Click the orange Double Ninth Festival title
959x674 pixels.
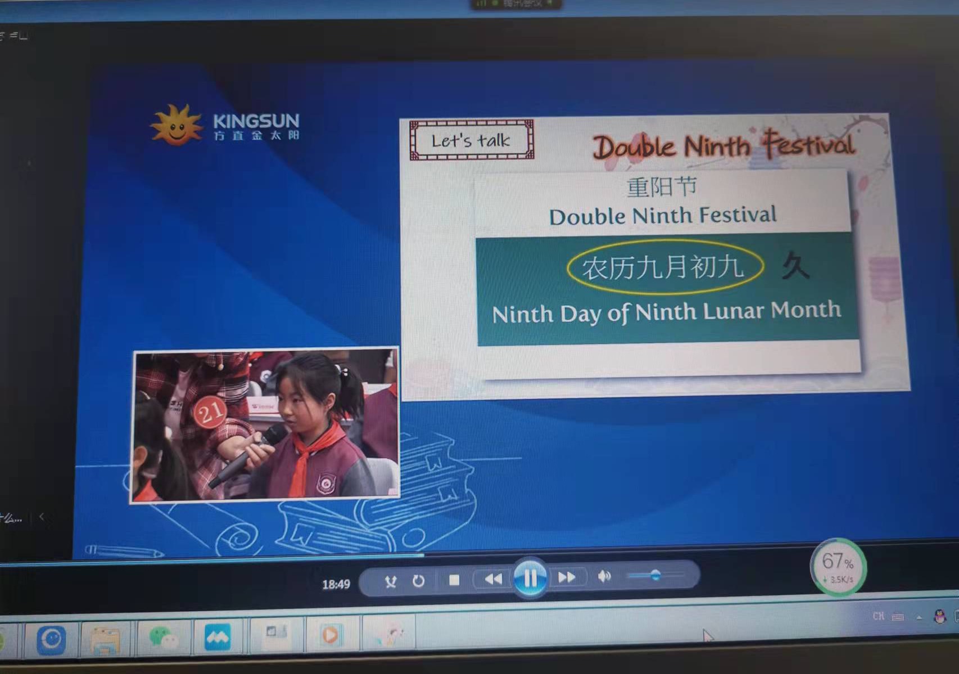click(x=724, y=145)
